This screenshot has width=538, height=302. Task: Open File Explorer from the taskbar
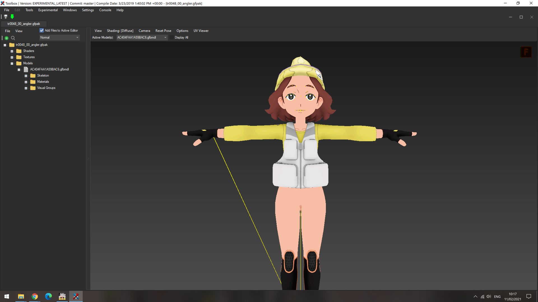[21, 296]
